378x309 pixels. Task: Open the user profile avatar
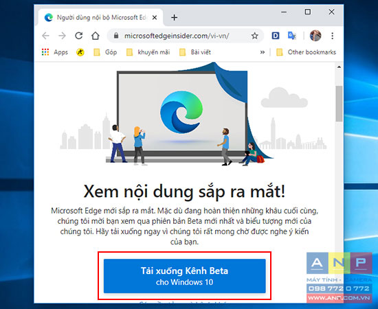pyautogui.click(x=315, y=36)
